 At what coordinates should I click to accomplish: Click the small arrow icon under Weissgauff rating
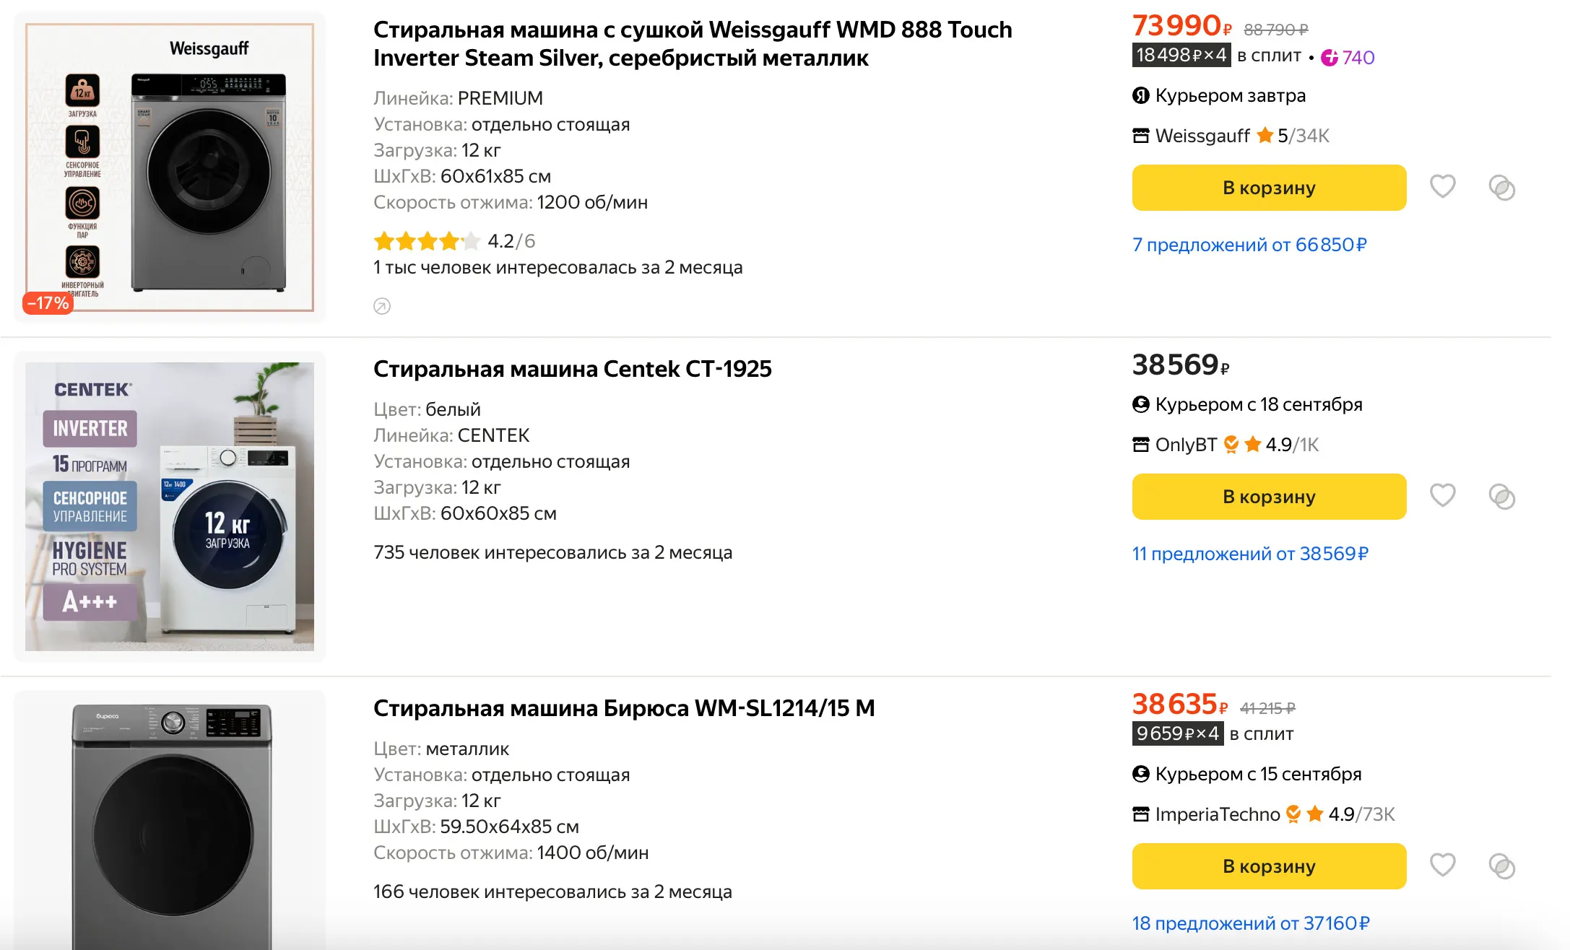[382, 306]
